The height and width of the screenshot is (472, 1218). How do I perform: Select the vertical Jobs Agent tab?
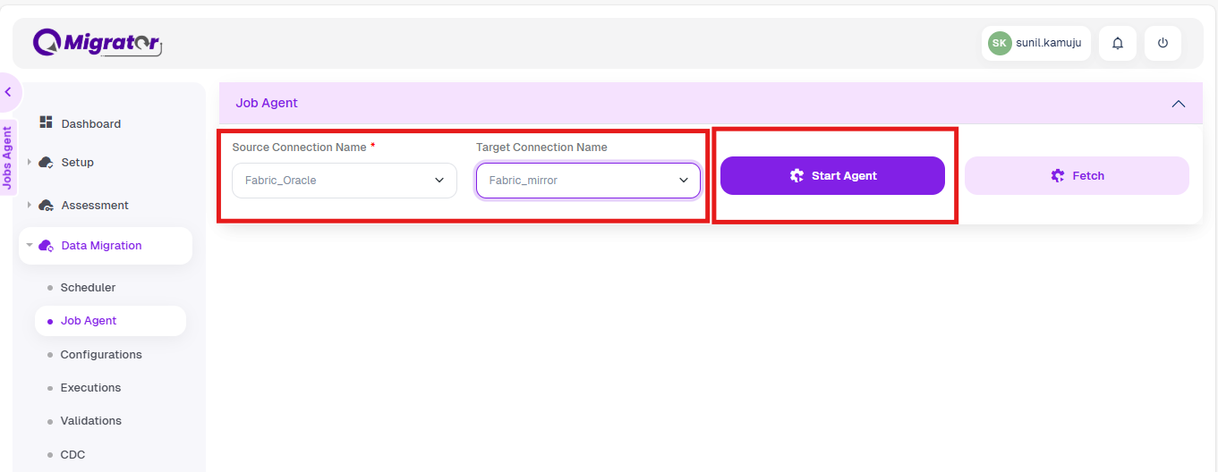tap(7, 157)
